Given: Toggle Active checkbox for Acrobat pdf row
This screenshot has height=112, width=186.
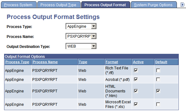Looking at the screenshot, I should [x=136, y=79].
